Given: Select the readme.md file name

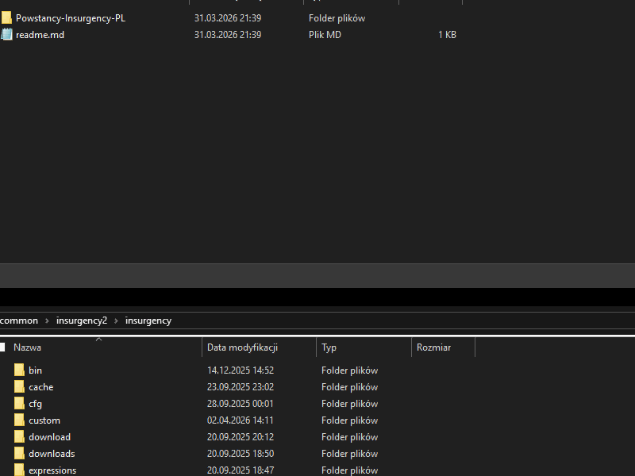Looking at the screenshot, I should (40, 35).
